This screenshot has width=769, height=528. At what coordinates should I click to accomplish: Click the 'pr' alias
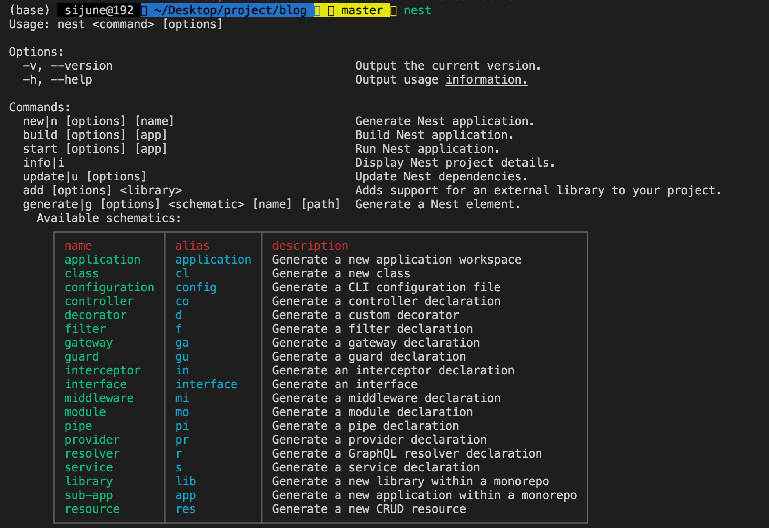tap(182, 440)
